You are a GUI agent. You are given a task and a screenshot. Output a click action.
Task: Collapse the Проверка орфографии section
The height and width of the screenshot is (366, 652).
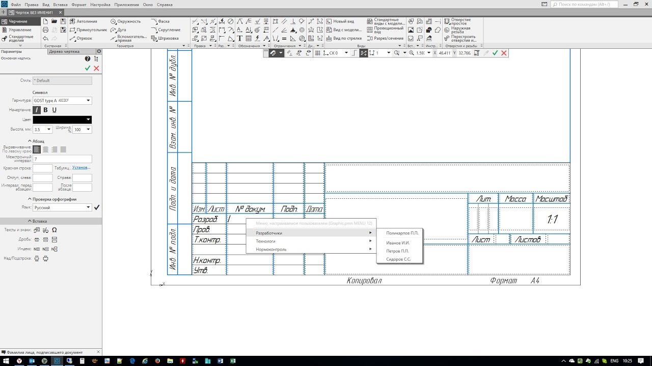51,199
